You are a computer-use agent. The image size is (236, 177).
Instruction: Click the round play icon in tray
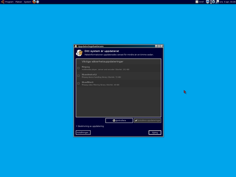click(x=214, y=2)
